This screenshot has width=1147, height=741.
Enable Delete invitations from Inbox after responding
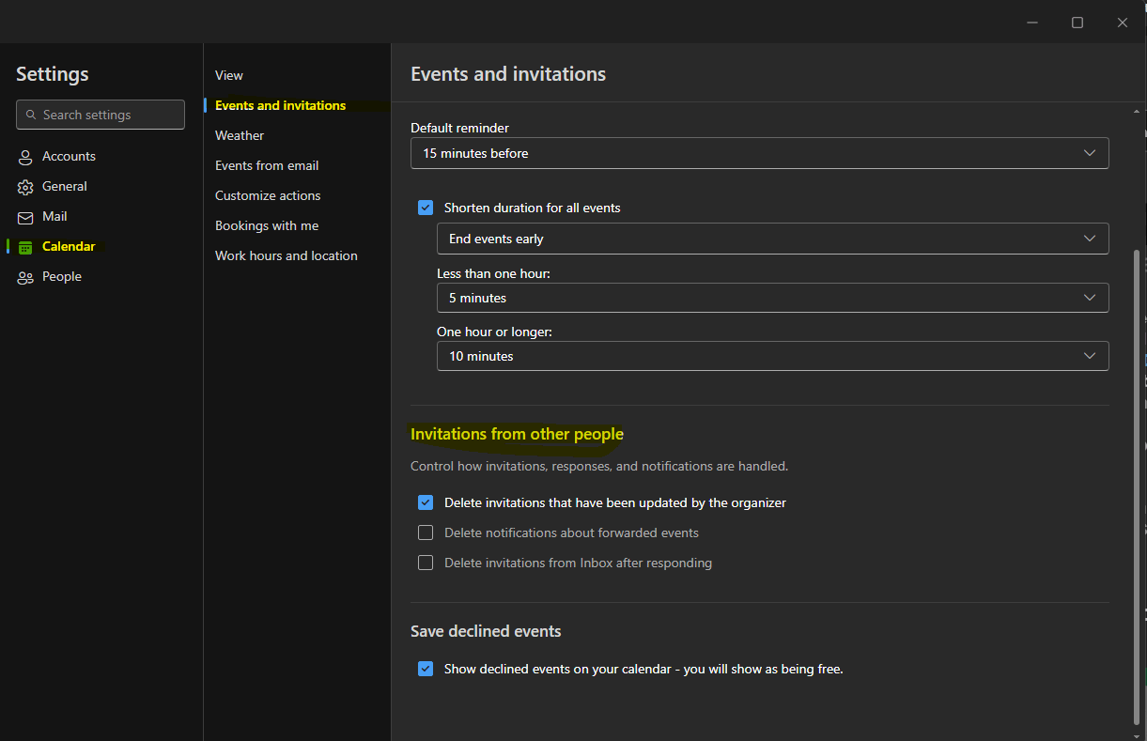click(426, 563)
